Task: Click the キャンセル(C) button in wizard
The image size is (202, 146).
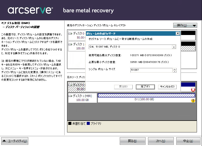Action: click(167, 87)
